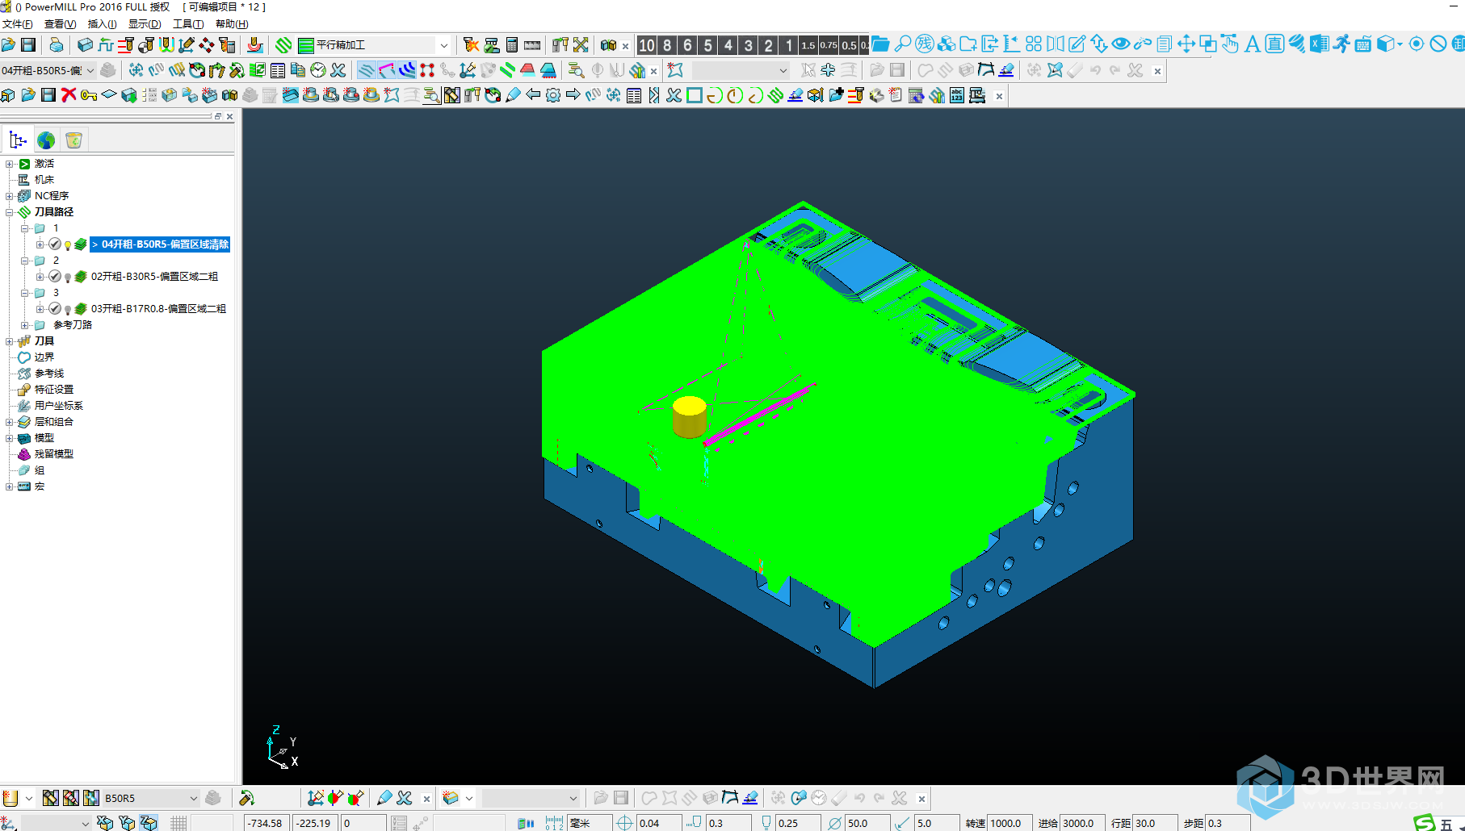
Task: Click the 步距 0.3 stepover field
Action: point(1228,823)
